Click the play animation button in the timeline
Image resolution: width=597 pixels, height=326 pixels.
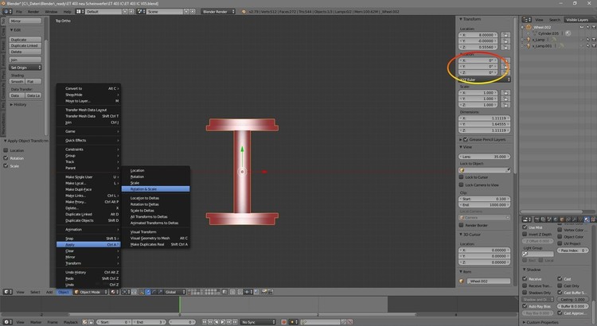click(223, 322)
